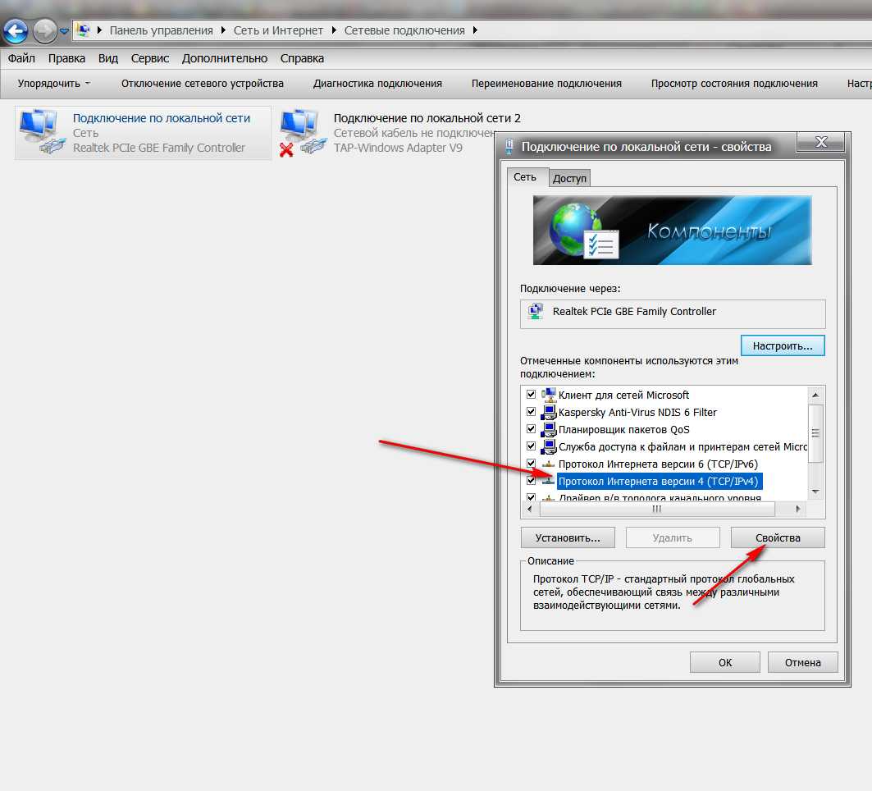Click the Control Panel icon in address bar
This screenshot has height=791, width=872.
click(84, 30)
